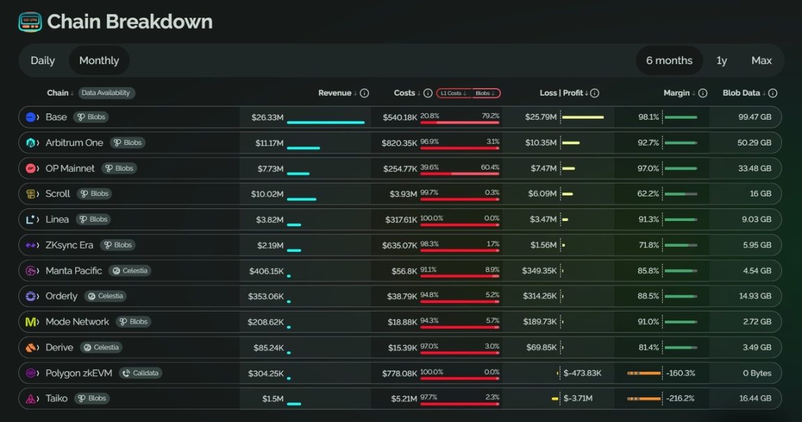The height and width of the screenshot is (422, 802).
Task: Click the Mode Network logo icon
Action: (31, 322)
